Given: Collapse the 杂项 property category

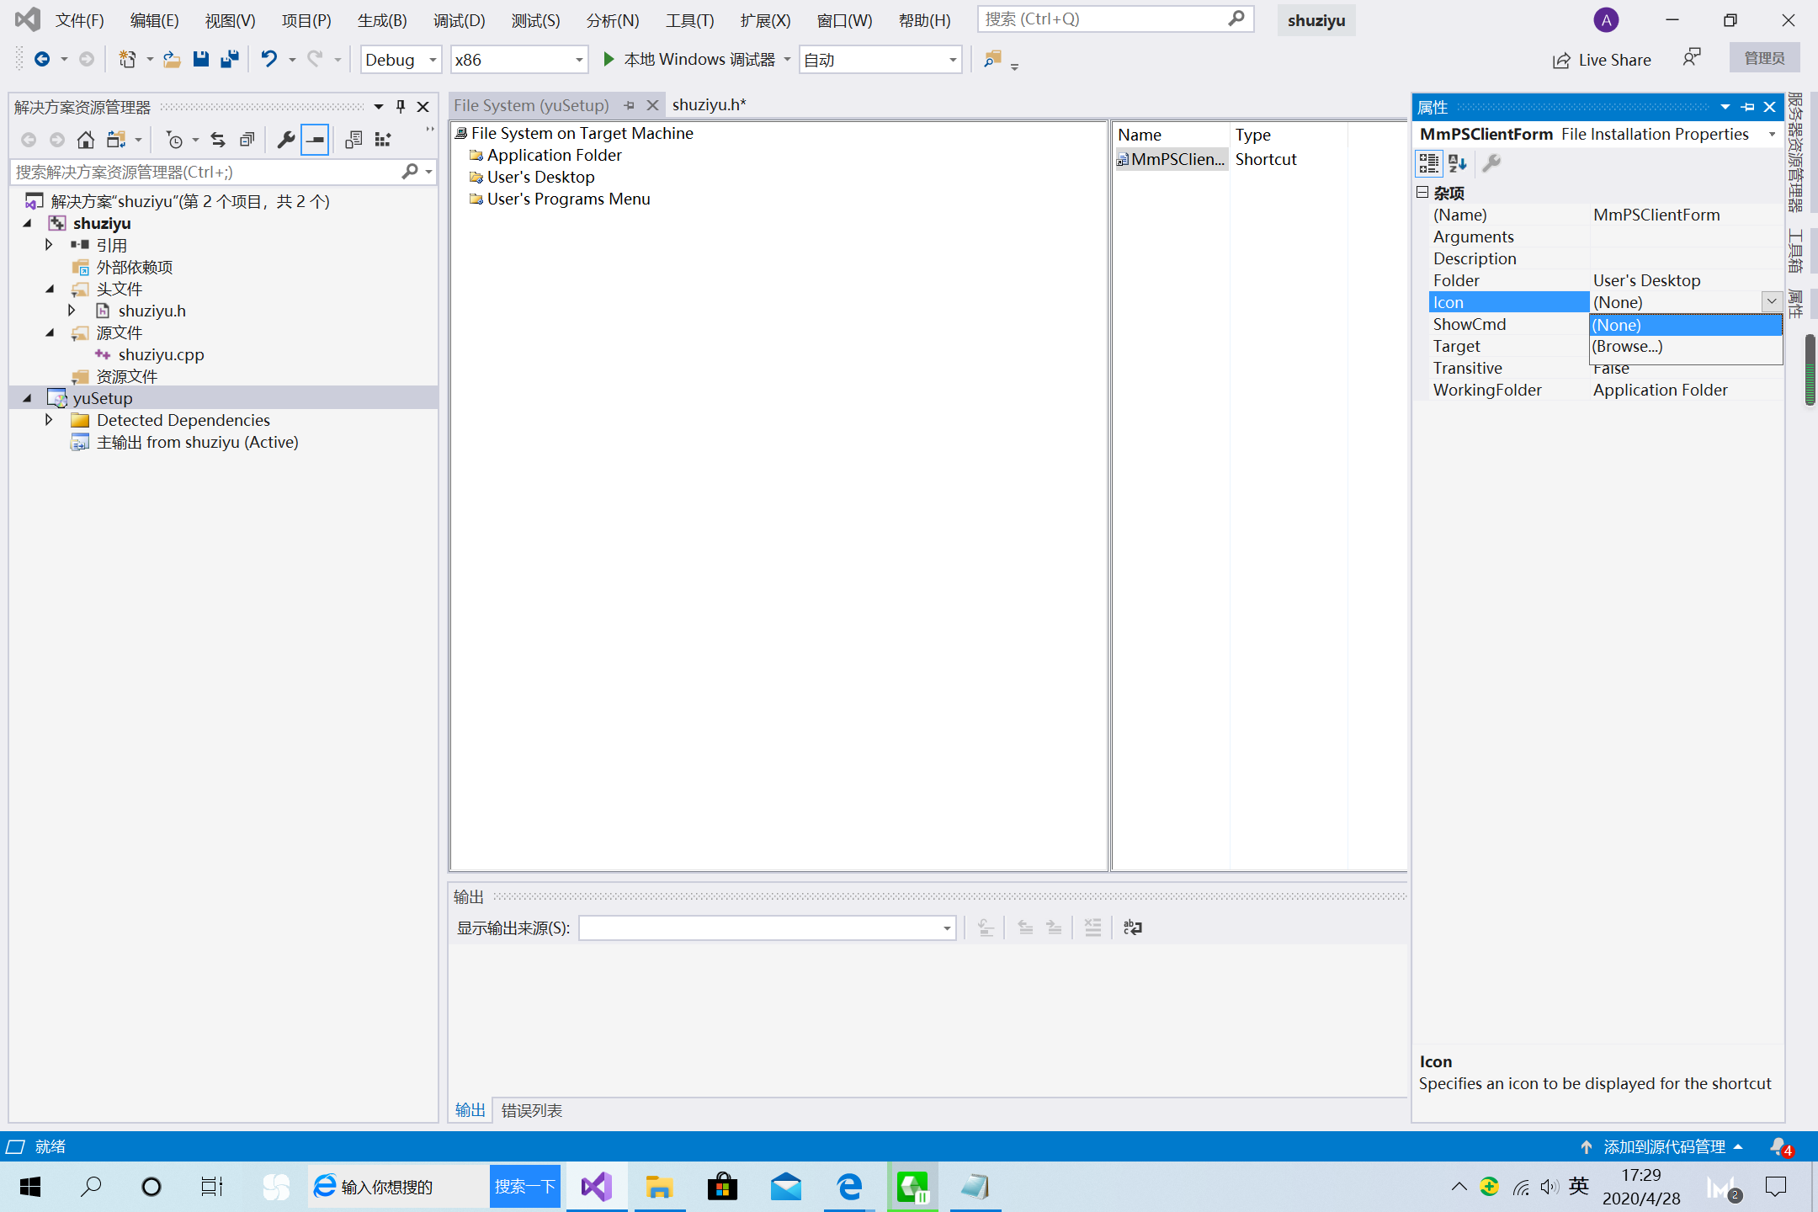Looking at the screenshot, I should 1422,193.
